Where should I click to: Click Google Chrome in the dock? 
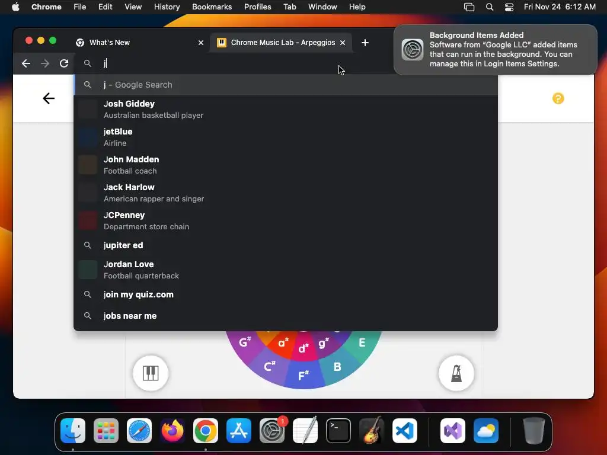206,431
